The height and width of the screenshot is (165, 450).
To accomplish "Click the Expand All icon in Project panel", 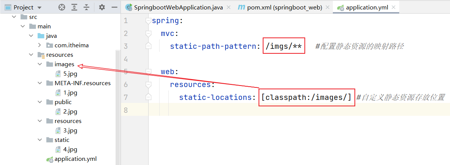I will point(74,7).
